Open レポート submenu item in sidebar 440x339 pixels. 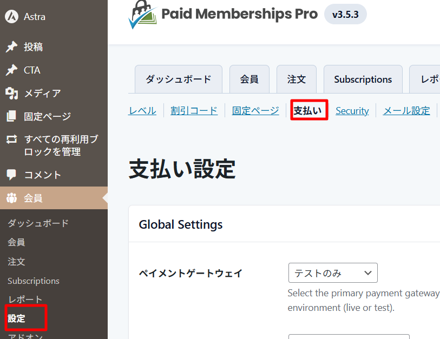[x=25, y=300]
